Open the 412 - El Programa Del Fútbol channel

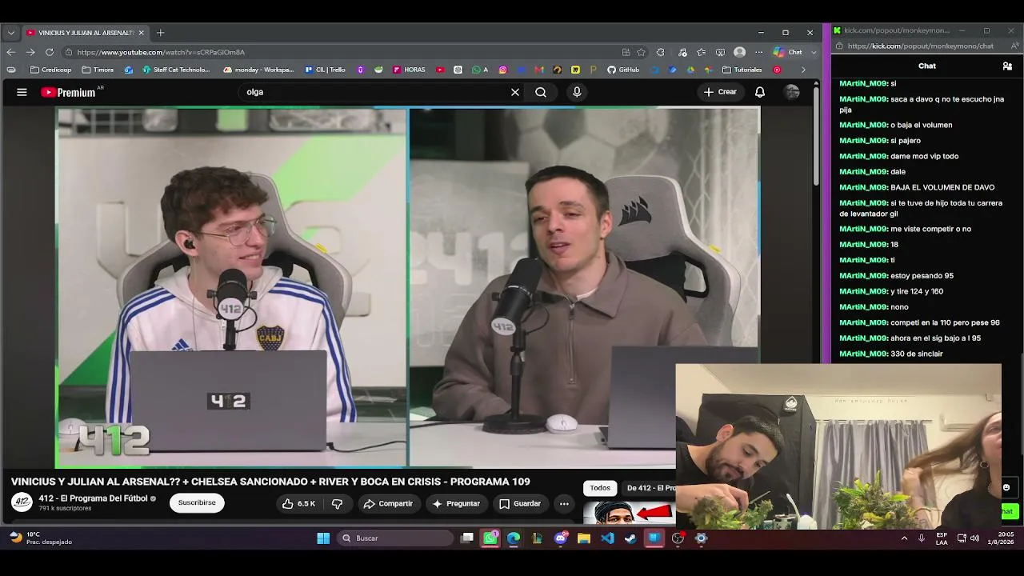pyautogui.click(x=93, y=498)
